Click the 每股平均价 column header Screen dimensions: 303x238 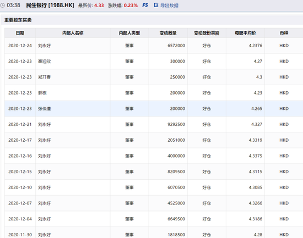[245, 33]
